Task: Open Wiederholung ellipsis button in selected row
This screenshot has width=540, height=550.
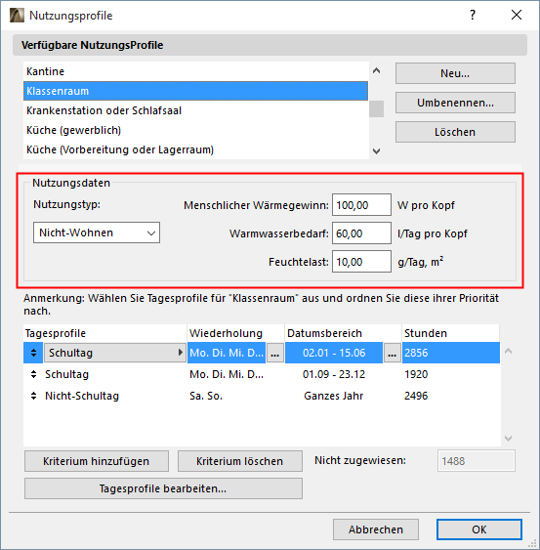Action: [275, 353]
